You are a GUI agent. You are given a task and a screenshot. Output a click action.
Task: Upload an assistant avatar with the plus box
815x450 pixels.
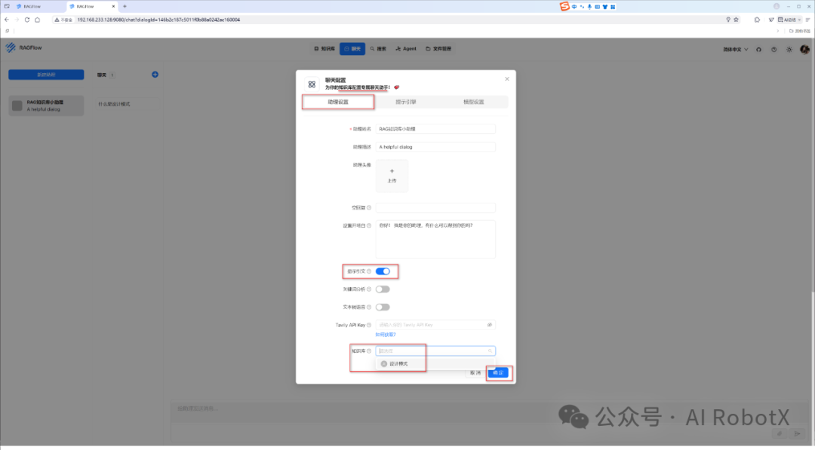click(392, 176)
